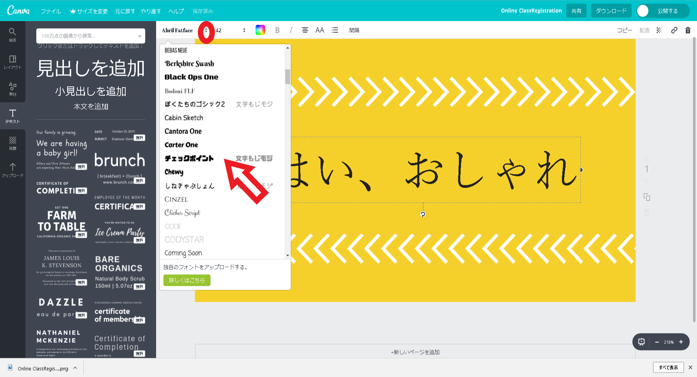Click 元に戻す undo
This screenshot has width=697, height=377.
125,11
